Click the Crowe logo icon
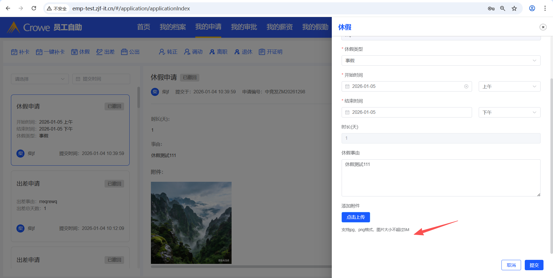 (x=13, y=27)
